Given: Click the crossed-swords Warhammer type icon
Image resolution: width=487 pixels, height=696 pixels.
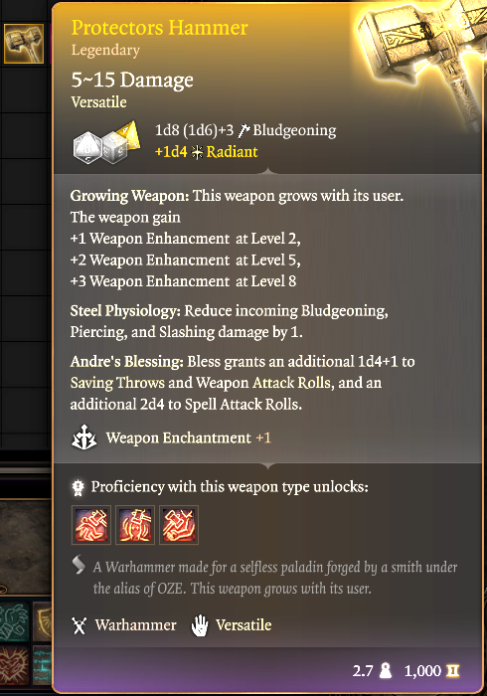Looking at the screenshot, I should pos(80,625).
